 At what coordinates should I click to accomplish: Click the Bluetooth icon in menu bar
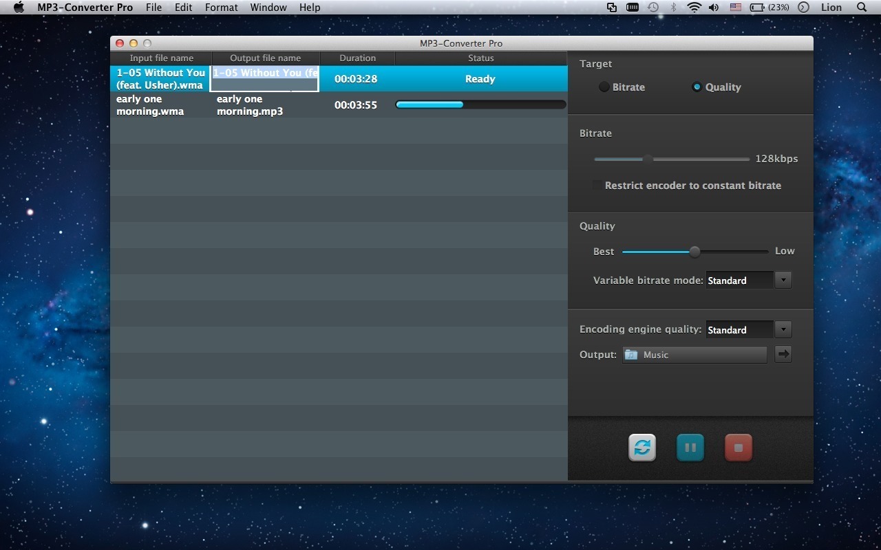tap(674, 8)
